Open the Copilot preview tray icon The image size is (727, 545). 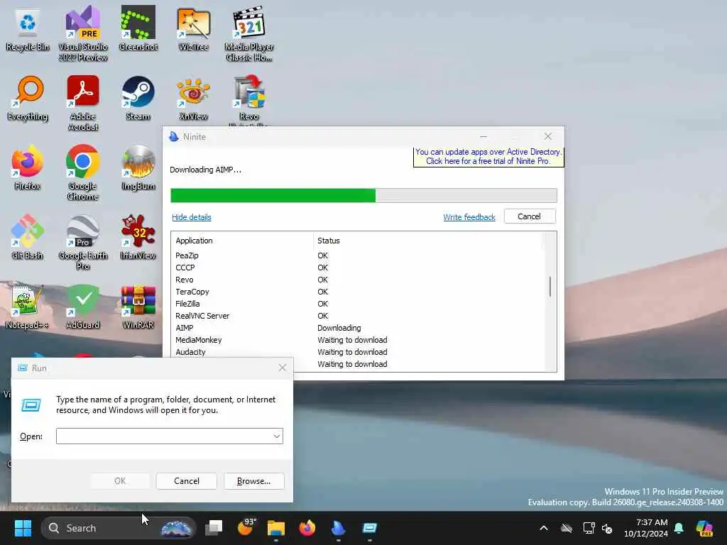point(704,528)
